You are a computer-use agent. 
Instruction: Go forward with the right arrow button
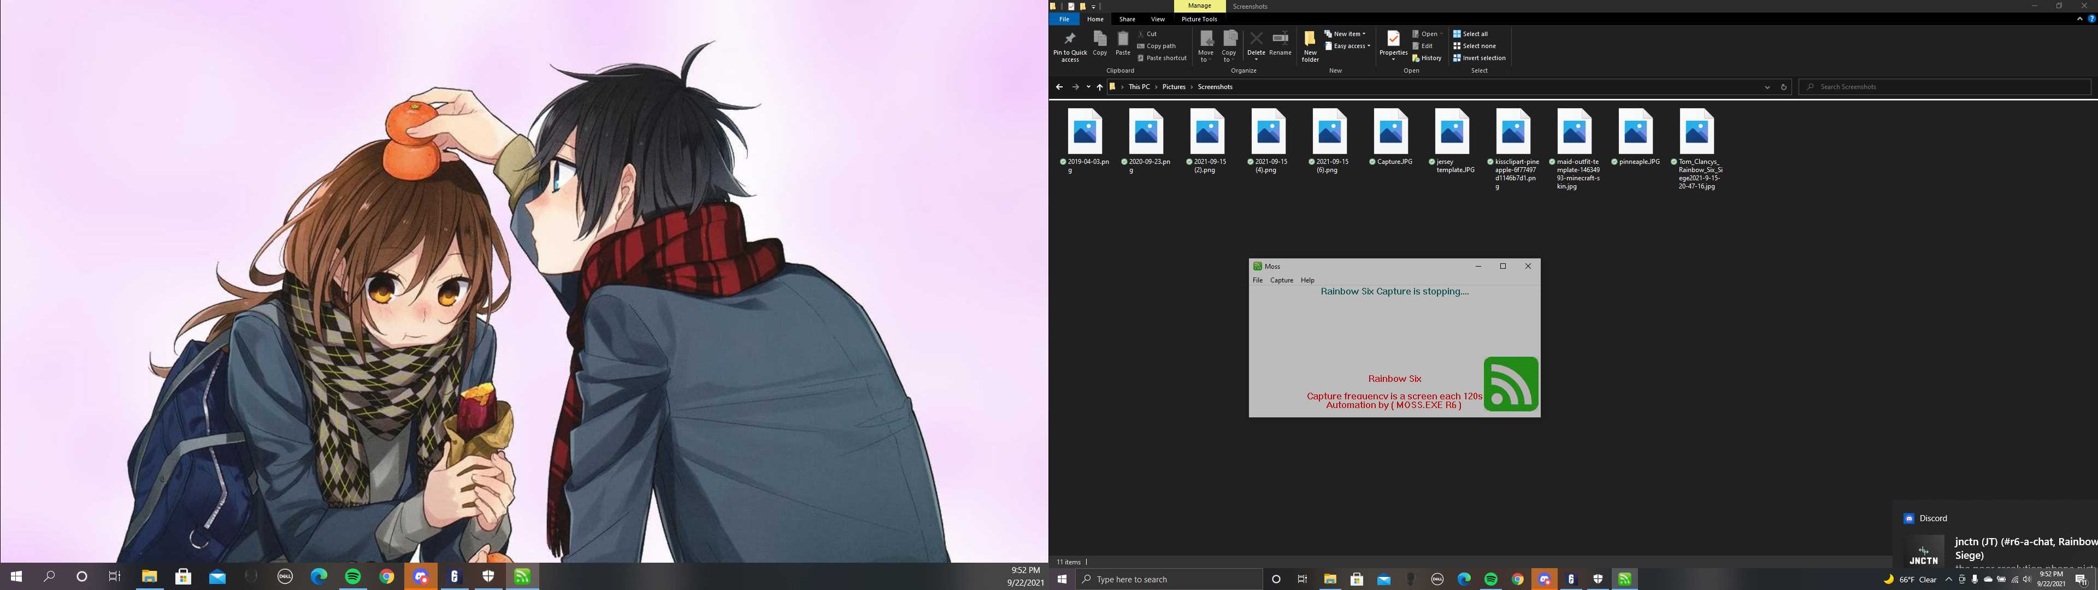click(x=1075, y=87)
